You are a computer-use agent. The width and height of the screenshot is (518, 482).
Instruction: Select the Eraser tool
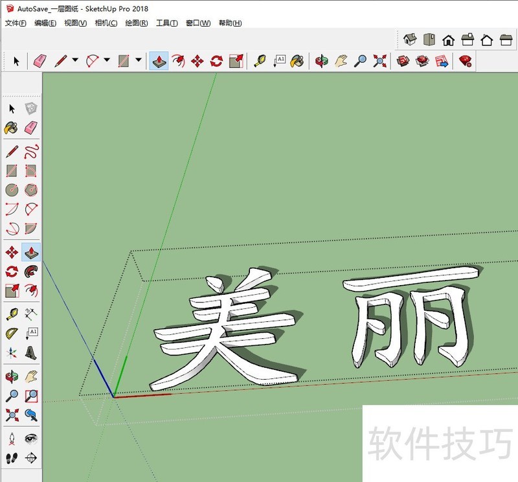(39, 62)
